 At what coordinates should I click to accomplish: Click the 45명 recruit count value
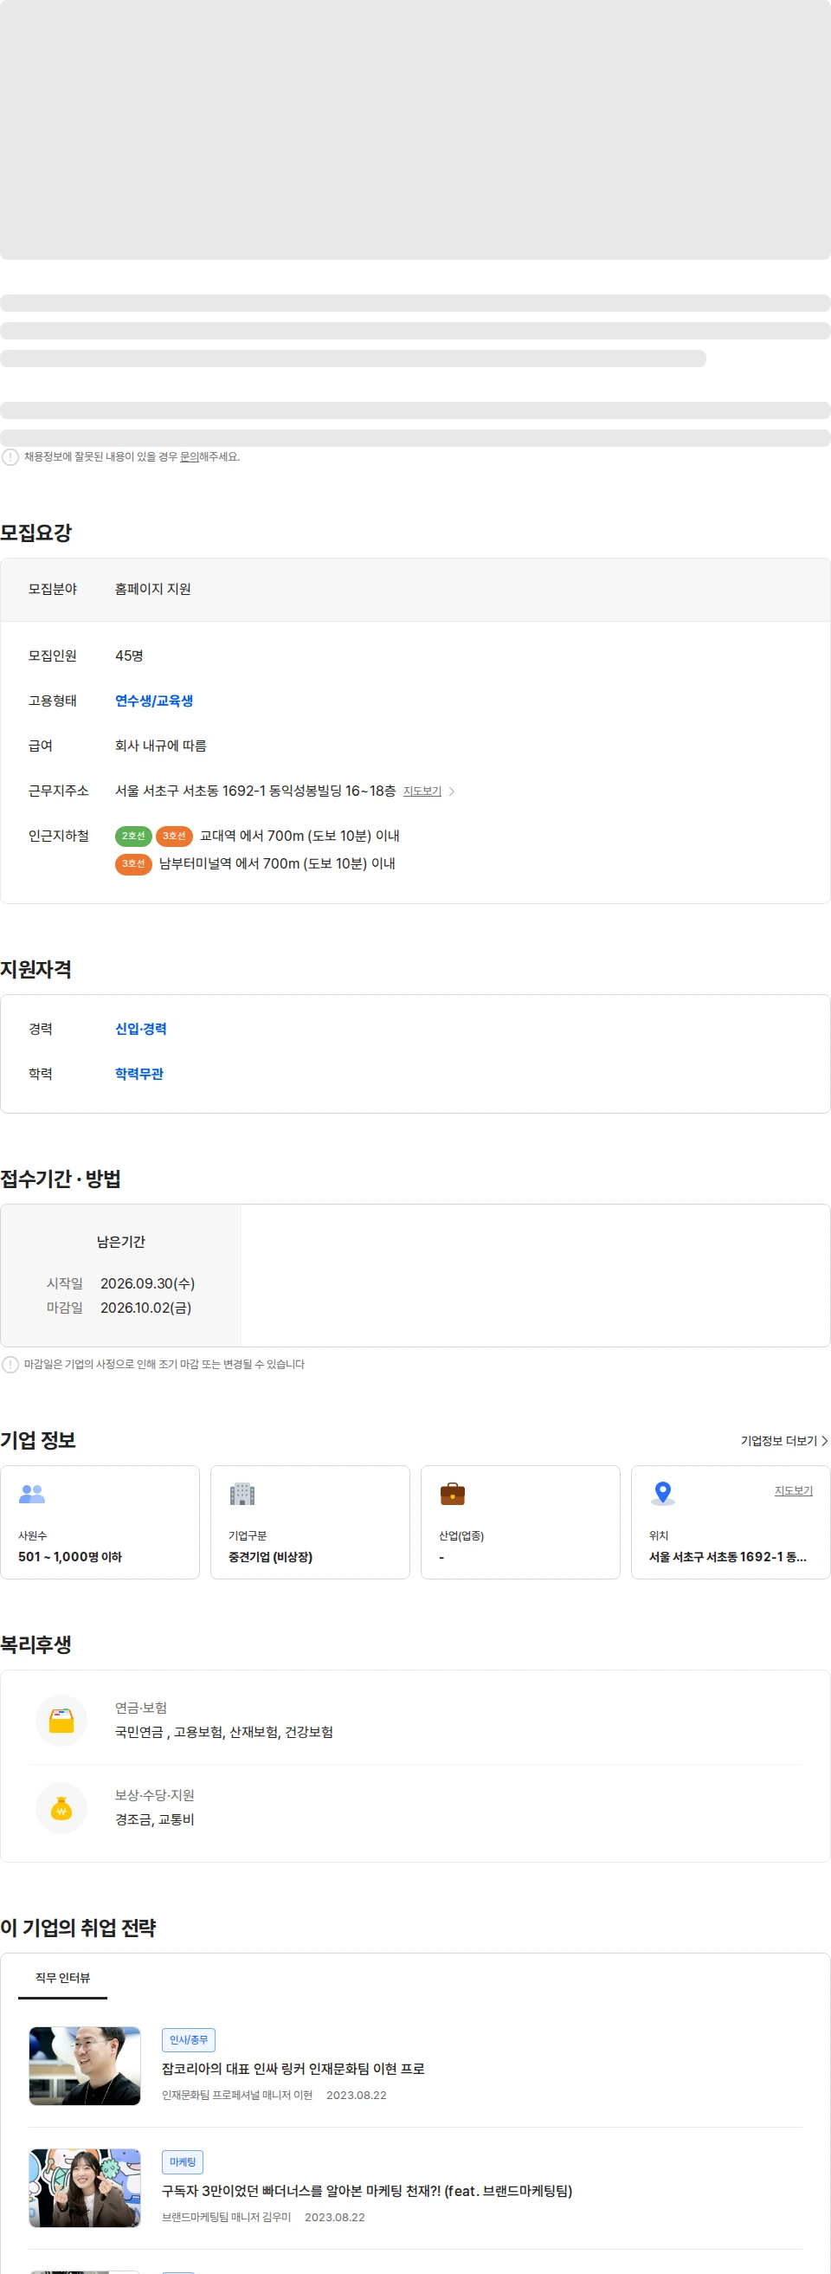pos(129,656)
